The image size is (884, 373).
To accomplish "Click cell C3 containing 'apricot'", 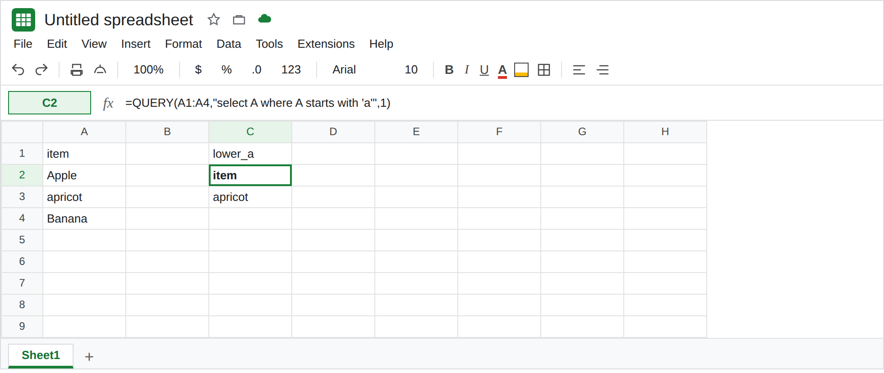I will pos(250,197).
